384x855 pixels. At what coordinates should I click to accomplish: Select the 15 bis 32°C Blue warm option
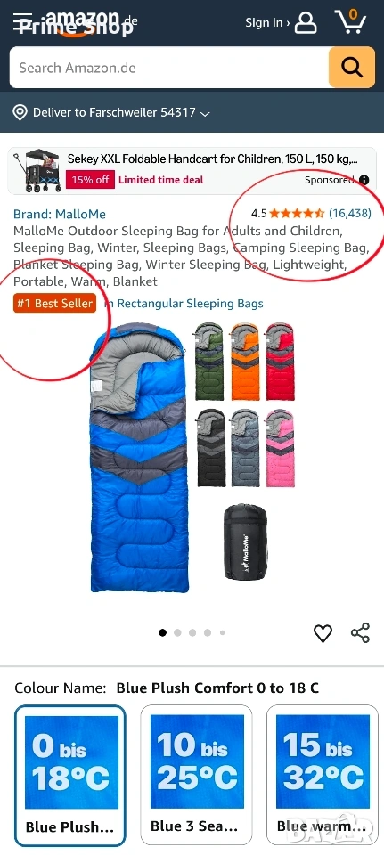click(323, 776)
